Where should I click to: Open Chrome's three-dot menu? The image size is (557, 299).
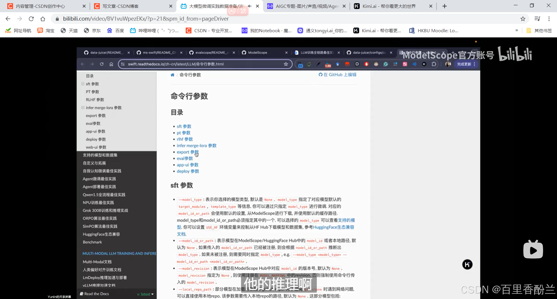pyautogui.click(x=549, y=19)
